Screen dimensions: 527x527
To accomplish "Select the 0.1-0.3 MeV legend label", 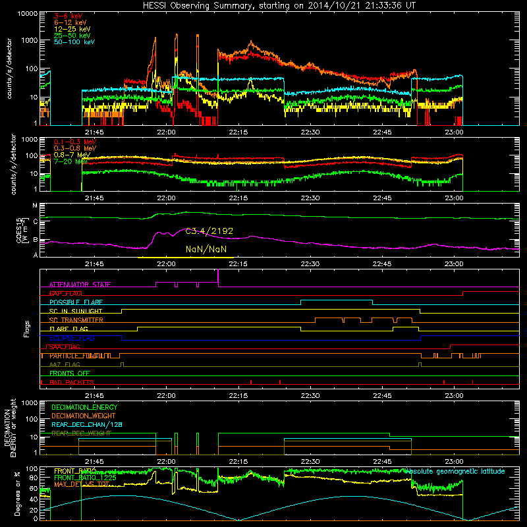I will [75, 142].
